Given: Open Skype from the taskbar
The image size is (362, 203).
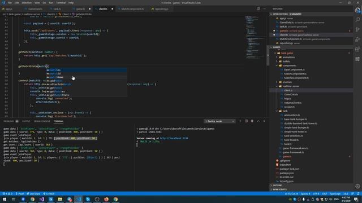Looking at the screenshot, I should pos(88,199).
